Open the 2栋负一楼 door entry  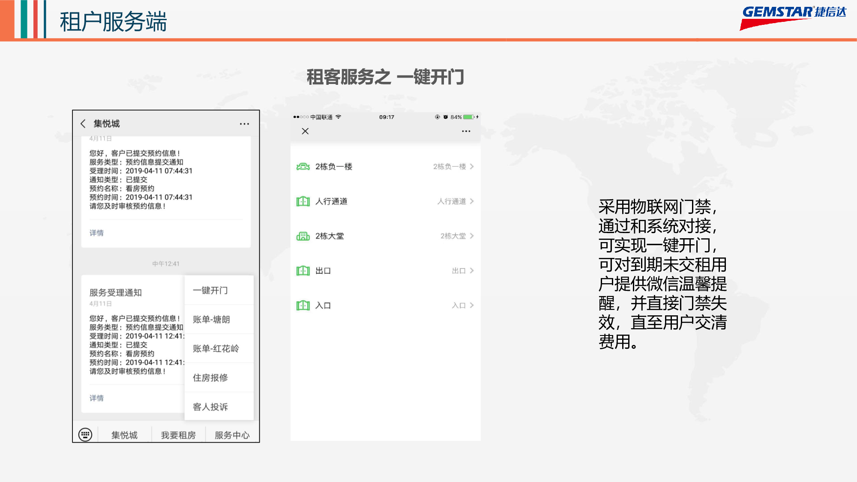point(385,167)
